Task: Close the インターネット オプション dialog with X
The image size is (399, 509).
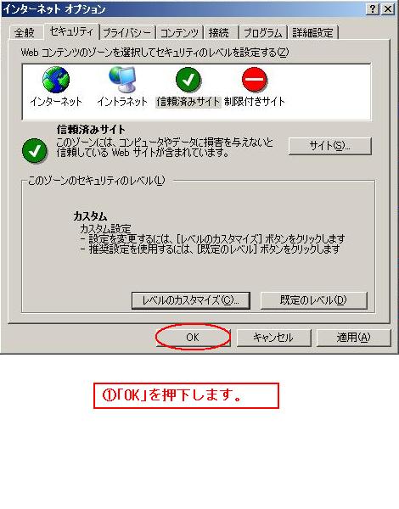Action: [388, 9]
